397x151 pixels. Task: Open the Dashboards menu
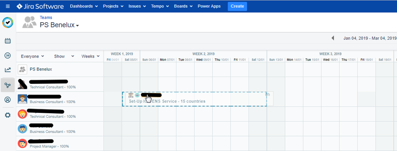point(84,6)
